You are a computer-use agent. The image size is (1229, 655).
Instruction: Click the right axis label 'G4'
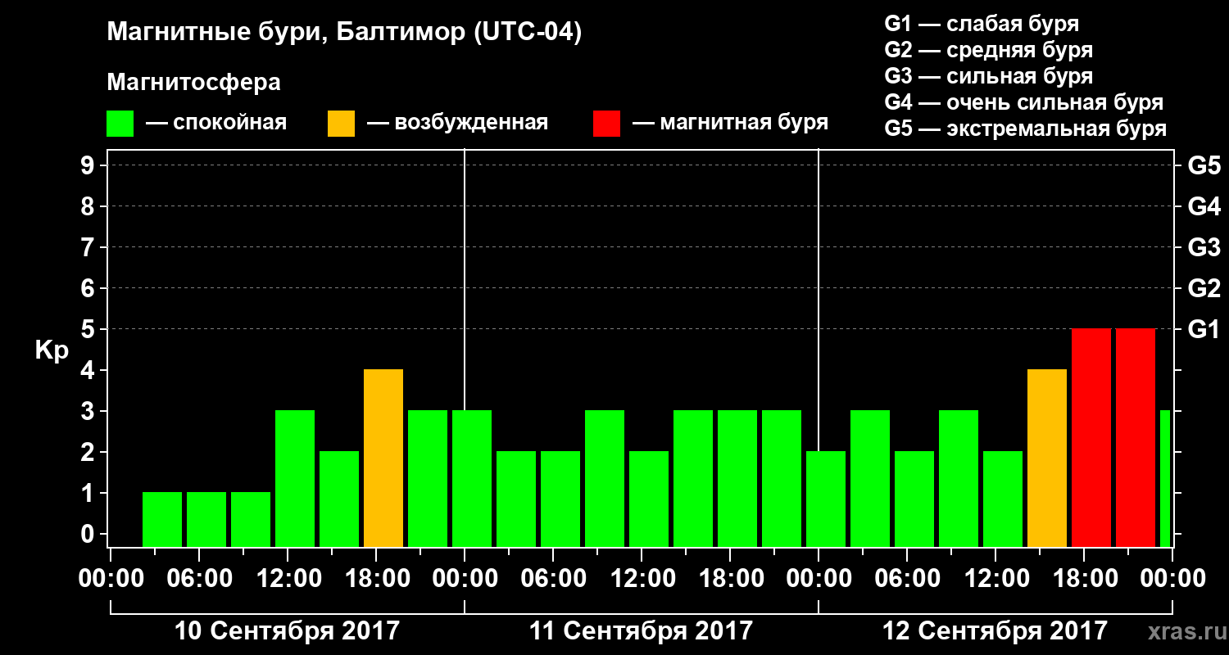pyautogui.click(x=1204, y=206)
